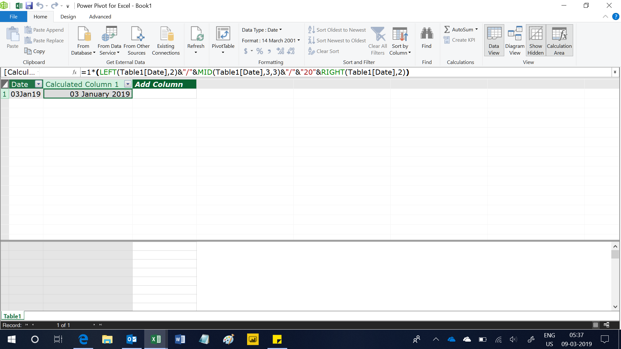Collapse the ribbon with chevron

pyautogui.click(x=605, y=16)
